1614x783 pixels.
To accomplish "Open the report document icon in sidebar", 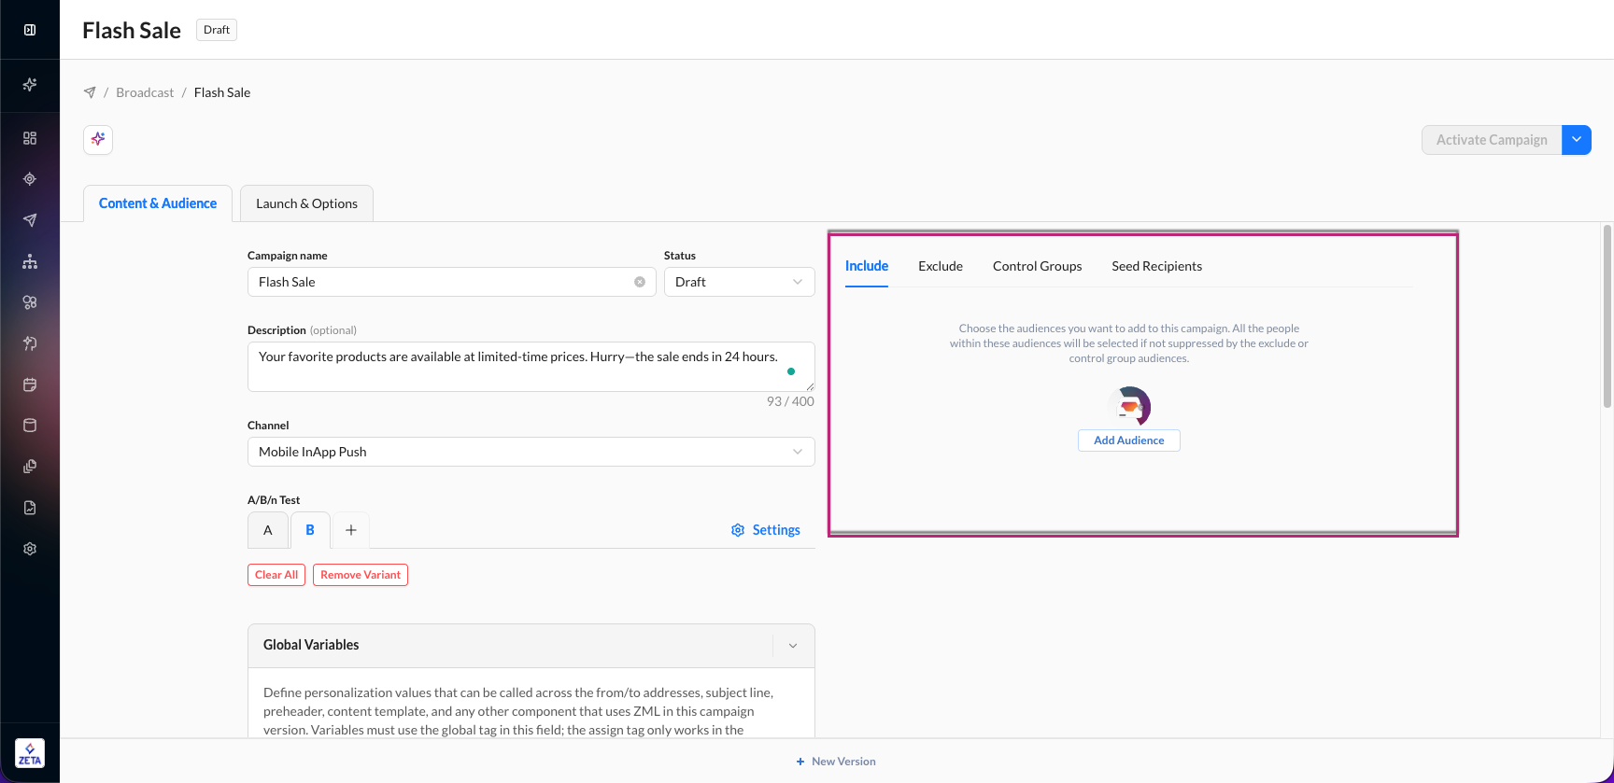I will pos(30,508).
